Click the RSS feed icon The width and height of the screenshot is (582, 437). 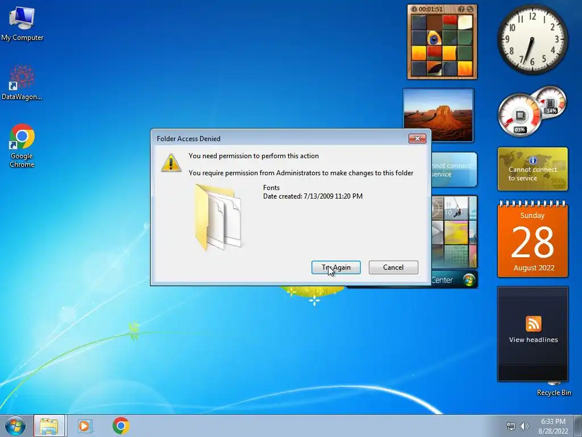pyautogui.click(x=533, y=324)
